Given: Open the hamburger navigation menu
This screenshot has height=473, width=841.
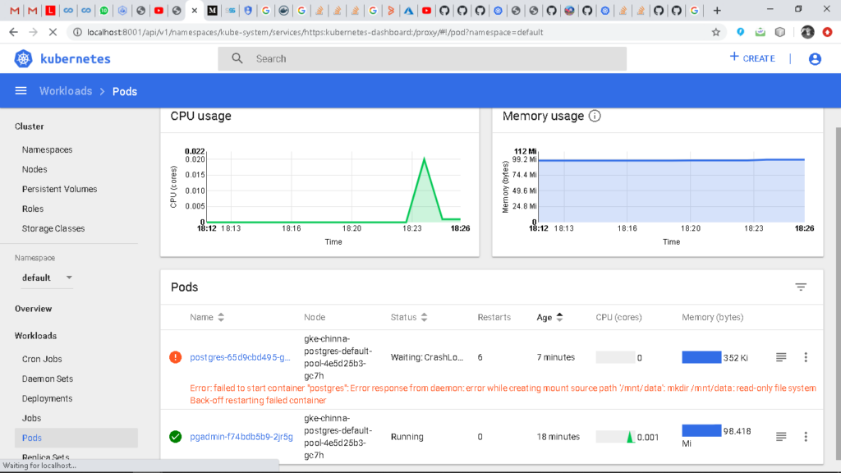Looking at the screenshot, I should [21, 91].
